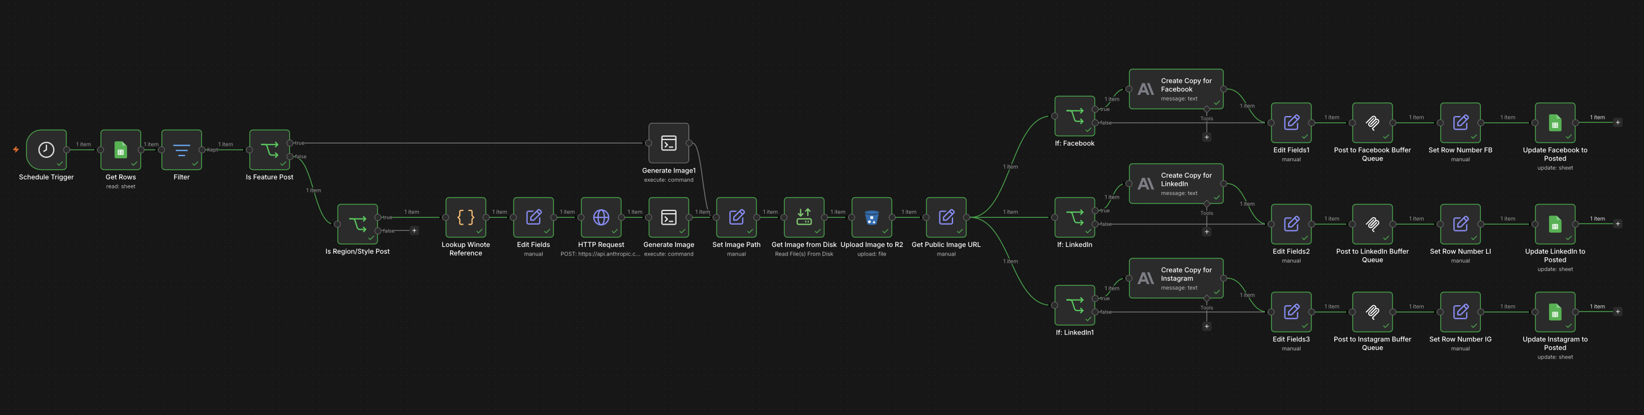Open the If: LinkedIn1 node
Viewport: 1644px width, 415px height.
(1075, 305)
